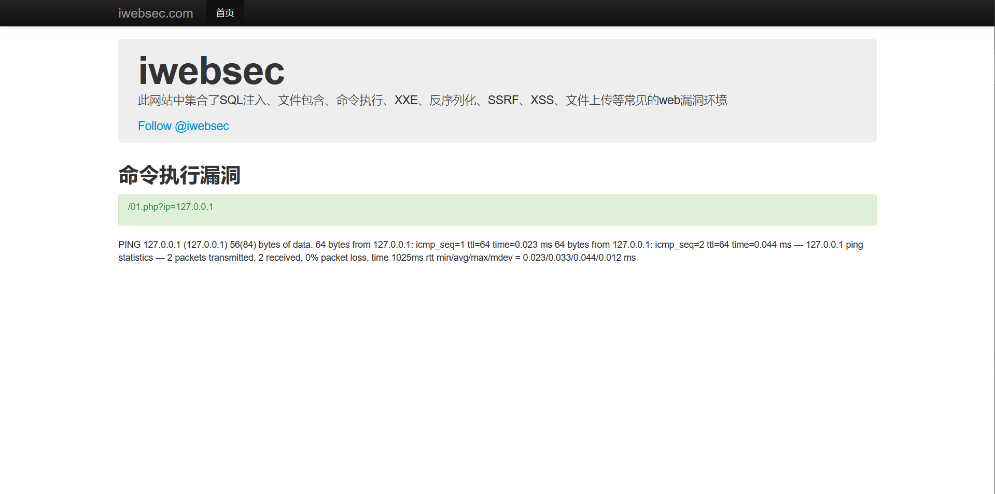Viewport: 995px width, 494px height.
Task: Follow @iwebsec link
Action: tap(184, 126)
